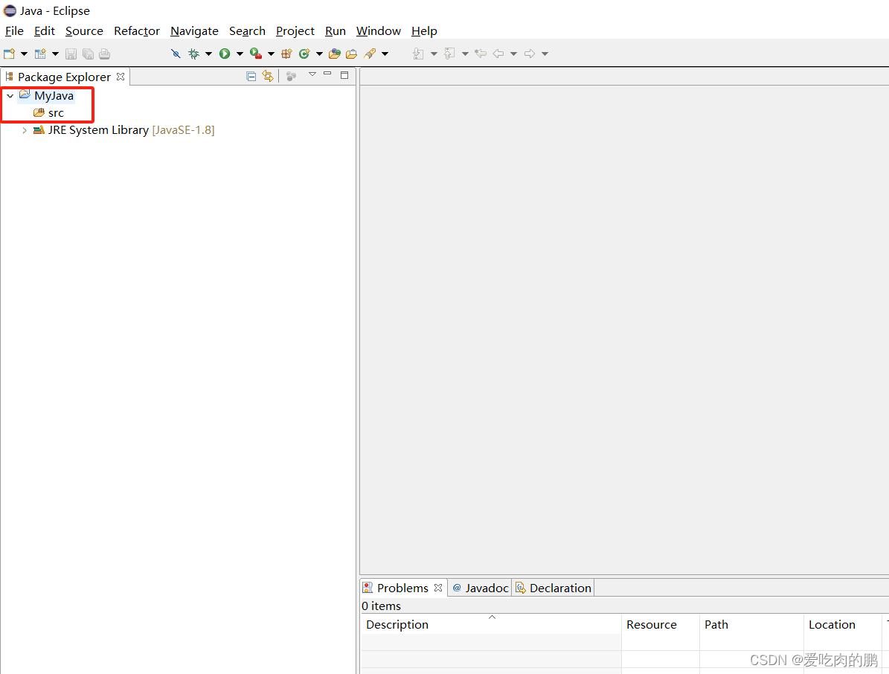Open the Run menu
The height and width of the screenshot is (674, 889).
(x=335, y=31)
